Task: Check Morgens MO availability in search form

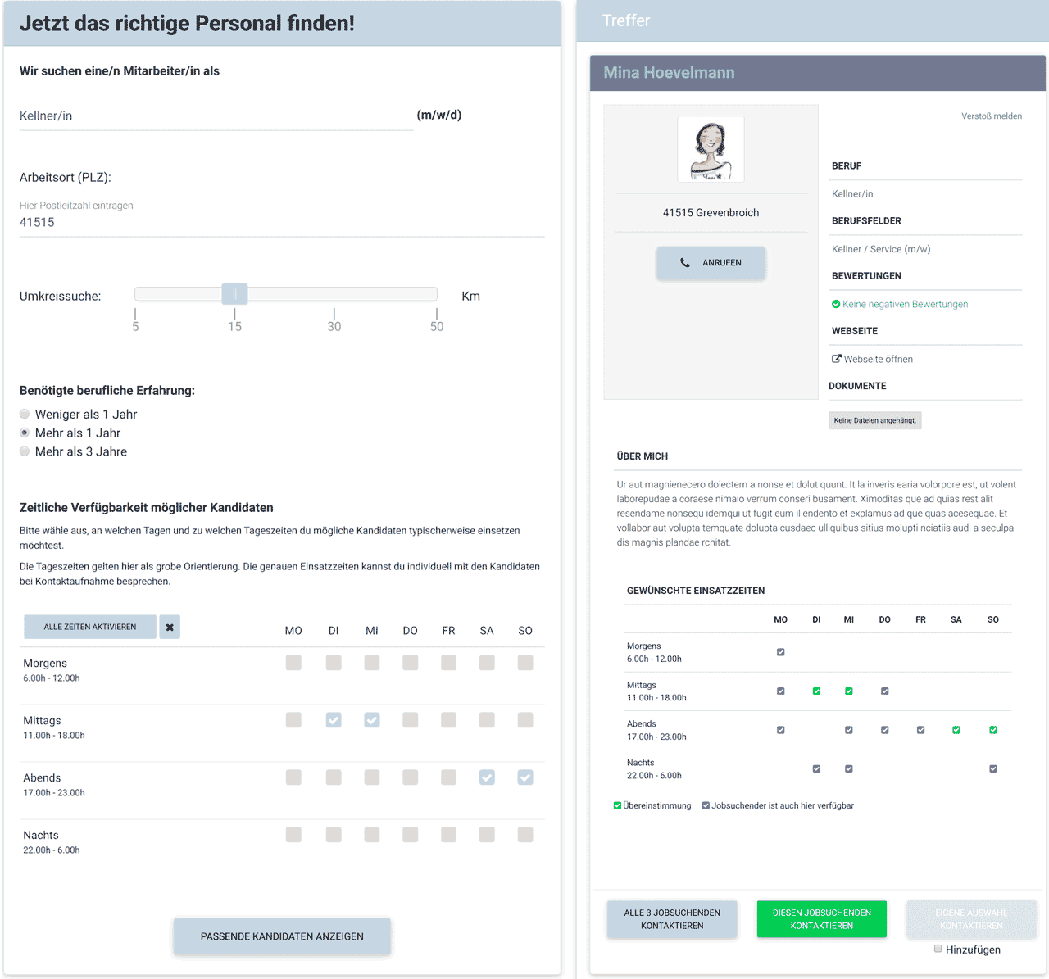Action: coord(293,663)
